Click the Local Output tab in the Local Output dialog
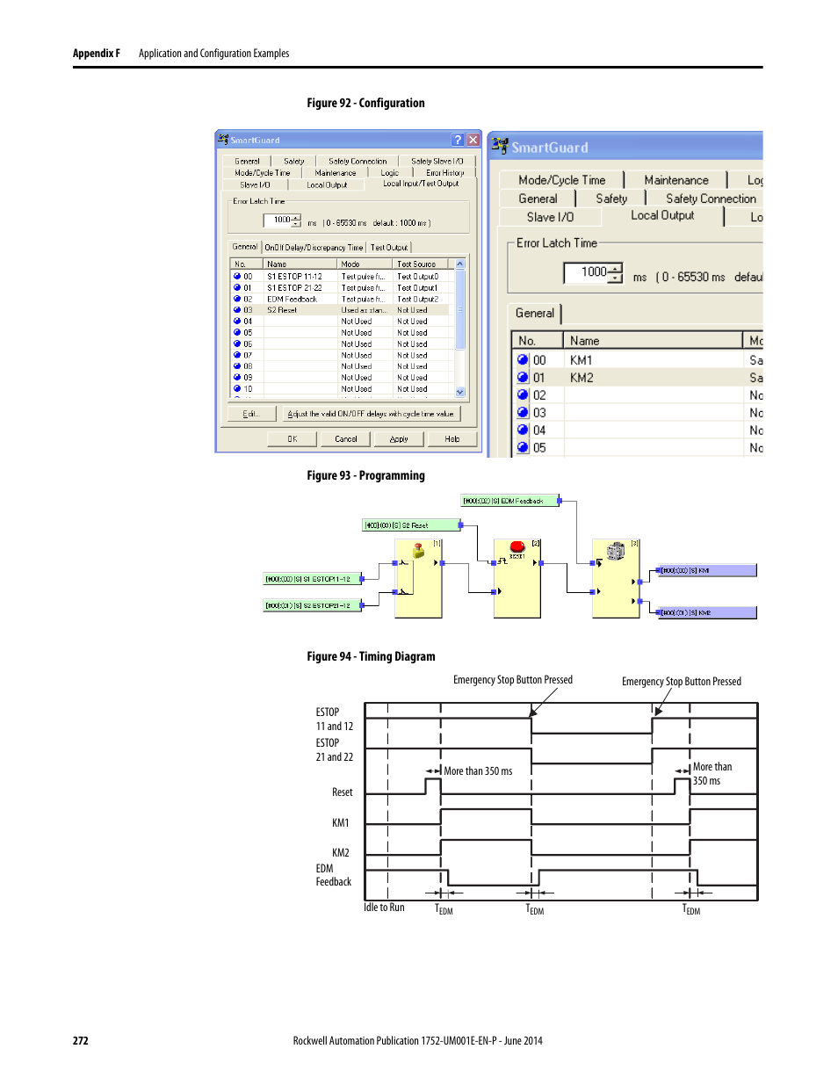Screen dimensions: 838x1085 click(662, 215)
